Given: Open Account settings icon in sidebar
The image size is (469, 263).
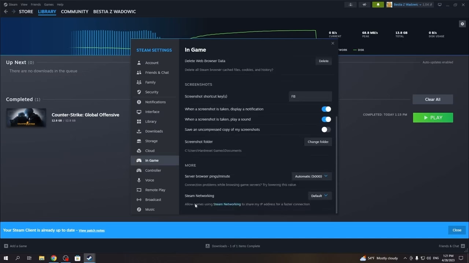Looking at the screenshot, I should 139,63.
